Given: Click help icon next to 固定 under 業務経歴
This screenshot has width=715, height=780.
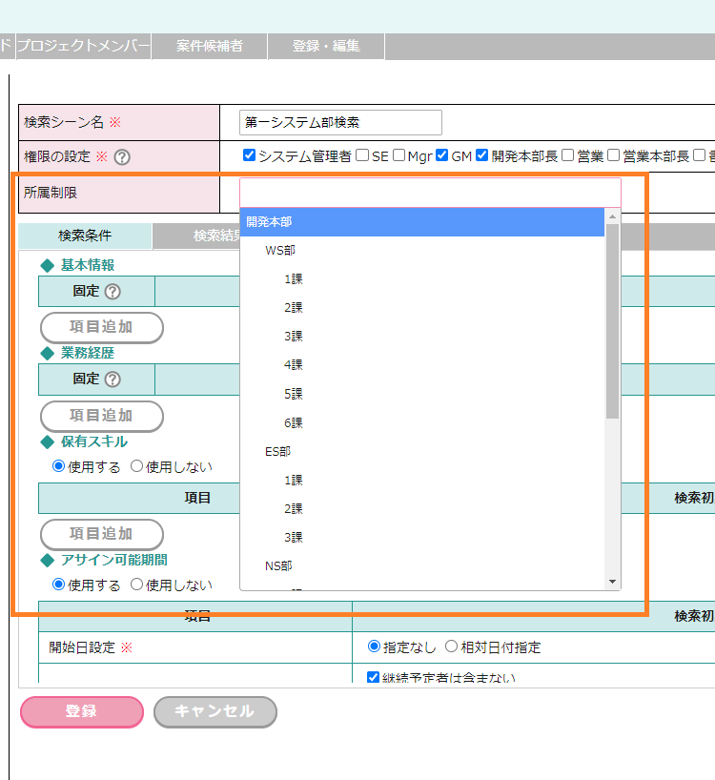Looking at the screenshot, I should click(112, 379).
